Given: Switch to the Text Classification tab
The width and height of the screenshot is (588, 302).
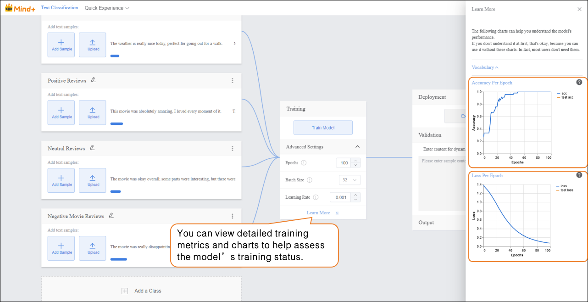Looking at the screenshot, I should pyautogui.click(x=60, y=8).
